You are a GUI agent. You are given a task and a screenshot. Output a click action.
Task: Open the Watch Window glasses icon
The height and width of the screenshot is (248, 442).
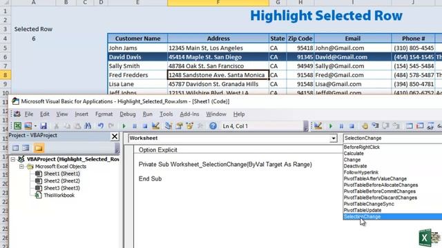click(430, 126)
